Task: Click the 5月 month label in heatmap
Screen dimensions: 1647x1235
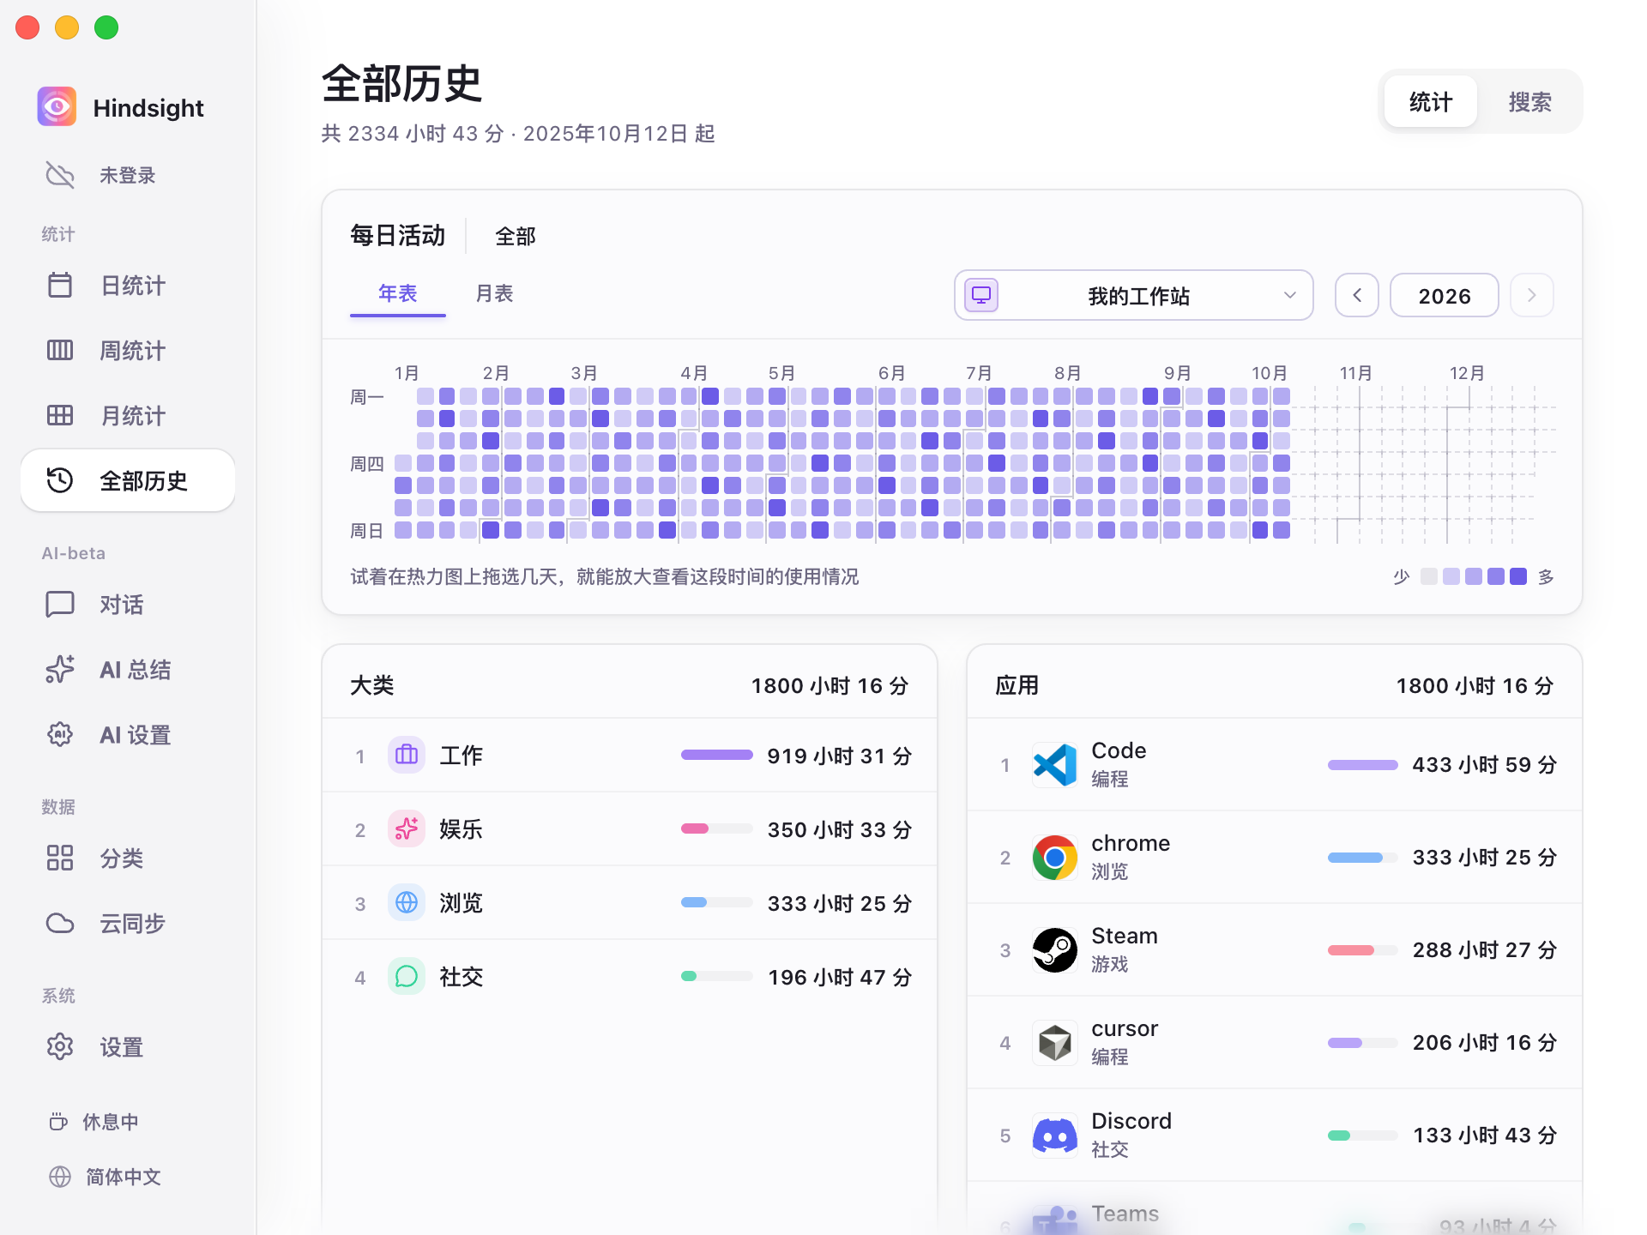Action: 782,373
